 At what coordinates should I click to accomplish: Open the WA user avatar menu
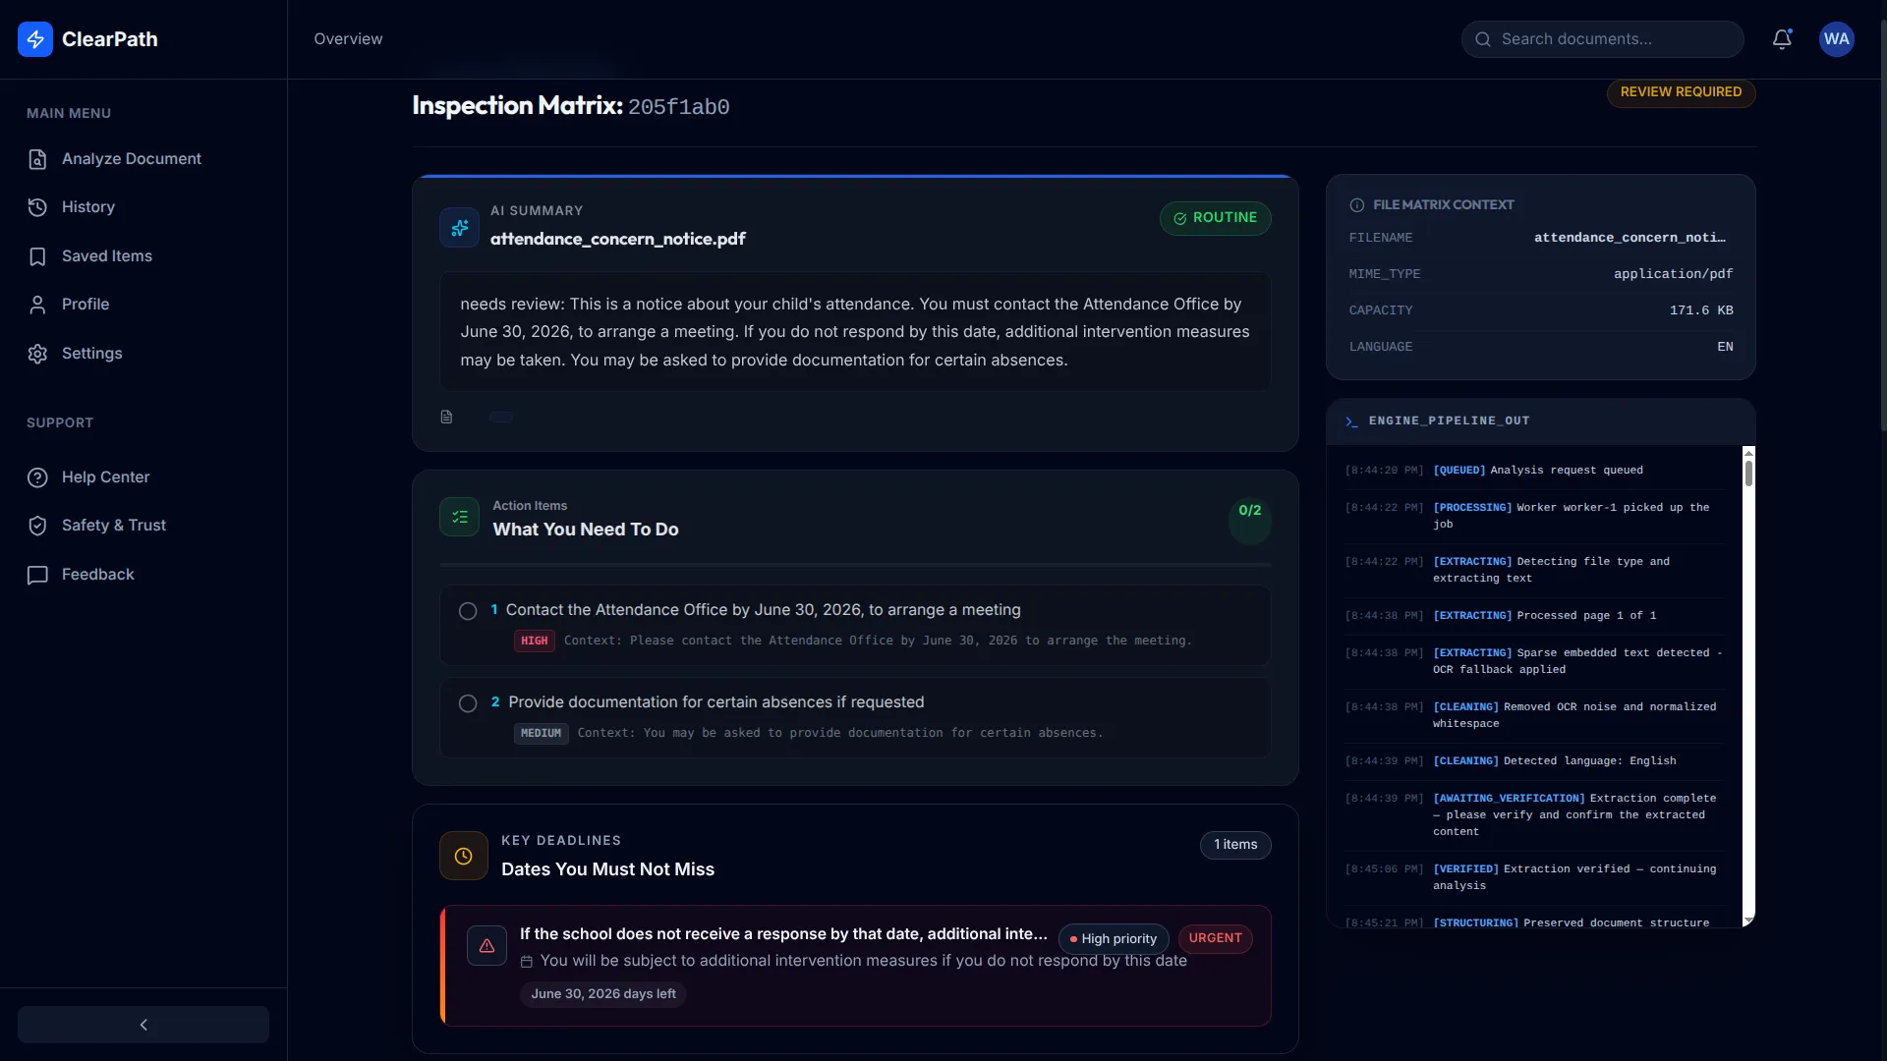coord(1836,39)
